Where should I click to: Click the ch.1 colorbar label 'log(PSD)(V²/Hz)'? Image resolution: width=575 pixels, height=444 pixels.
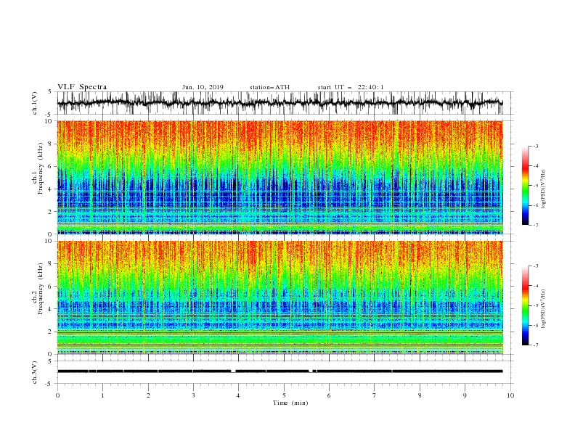pyautogui.click(x=544, y=189)
